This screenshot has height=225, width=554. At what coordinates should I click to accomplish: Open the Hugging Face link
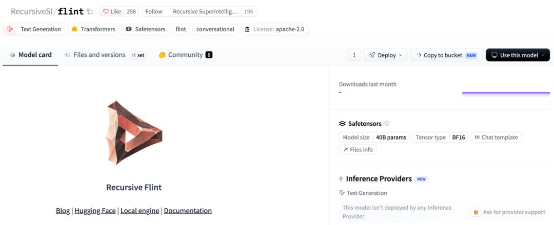coord(95,211)
